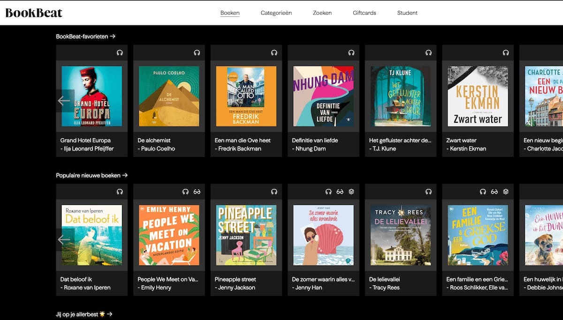Click headphones icon on People We Meet on Vacation

[185, 192]
